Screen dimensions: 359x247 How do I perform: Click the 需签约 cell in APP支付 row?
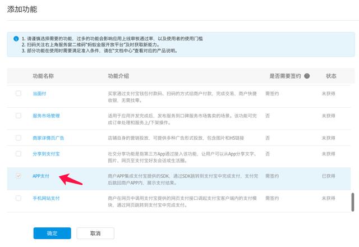[x=272, y=176]
